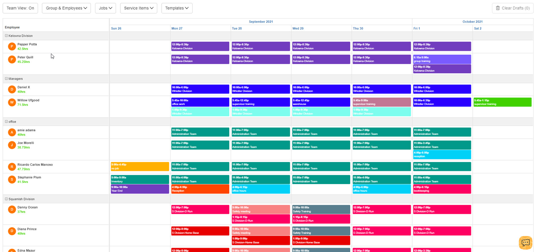This screenshot has height=252, width=534.
Task: Open Stephanie Plum's Sunday Year End shift
Action: click(x=140, y=189)
